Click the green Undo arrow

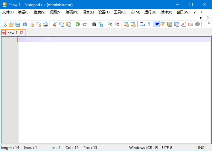point(77,24)
